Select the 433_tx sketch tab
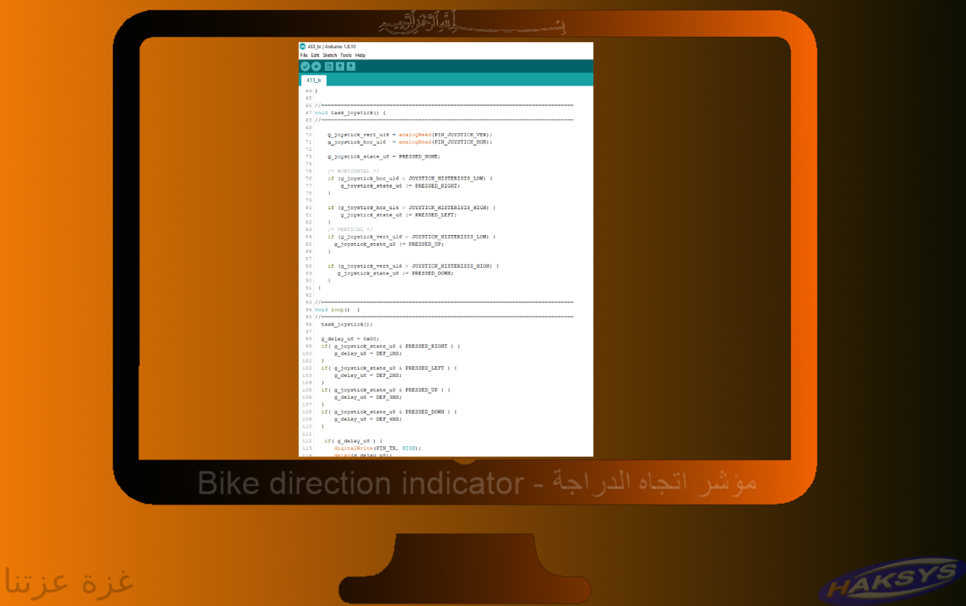The height and width of the screenshot is (606, 966). coord(314,79)
